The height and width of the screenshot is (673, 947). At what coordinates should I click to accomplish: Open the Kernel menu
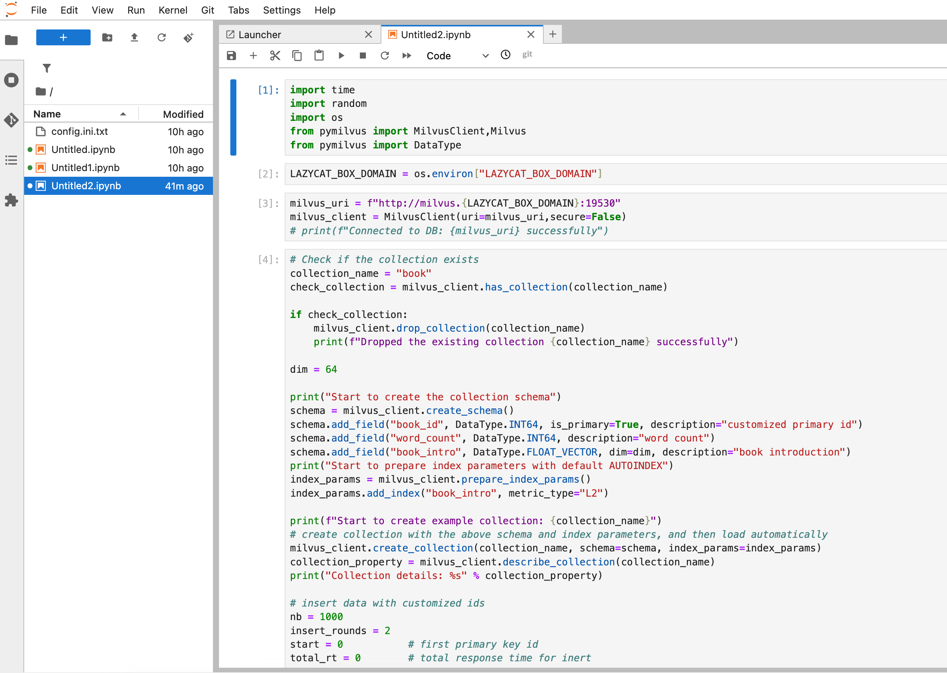coord(173,10)
